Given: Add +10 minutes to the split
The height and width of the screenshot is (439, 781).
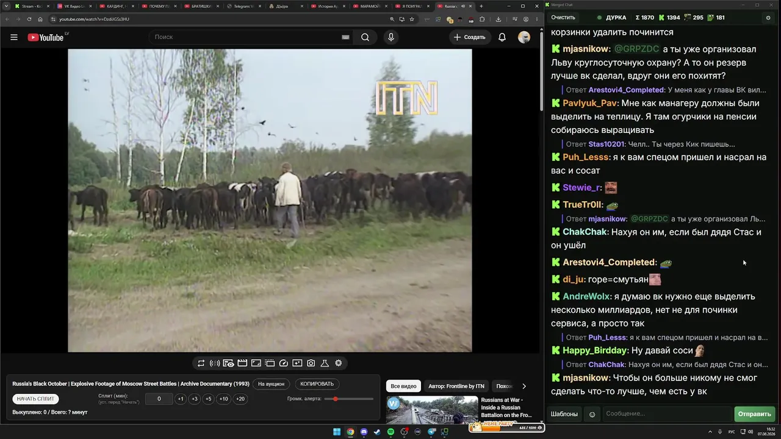Looking at the screenshot, I should pos(224,399).
